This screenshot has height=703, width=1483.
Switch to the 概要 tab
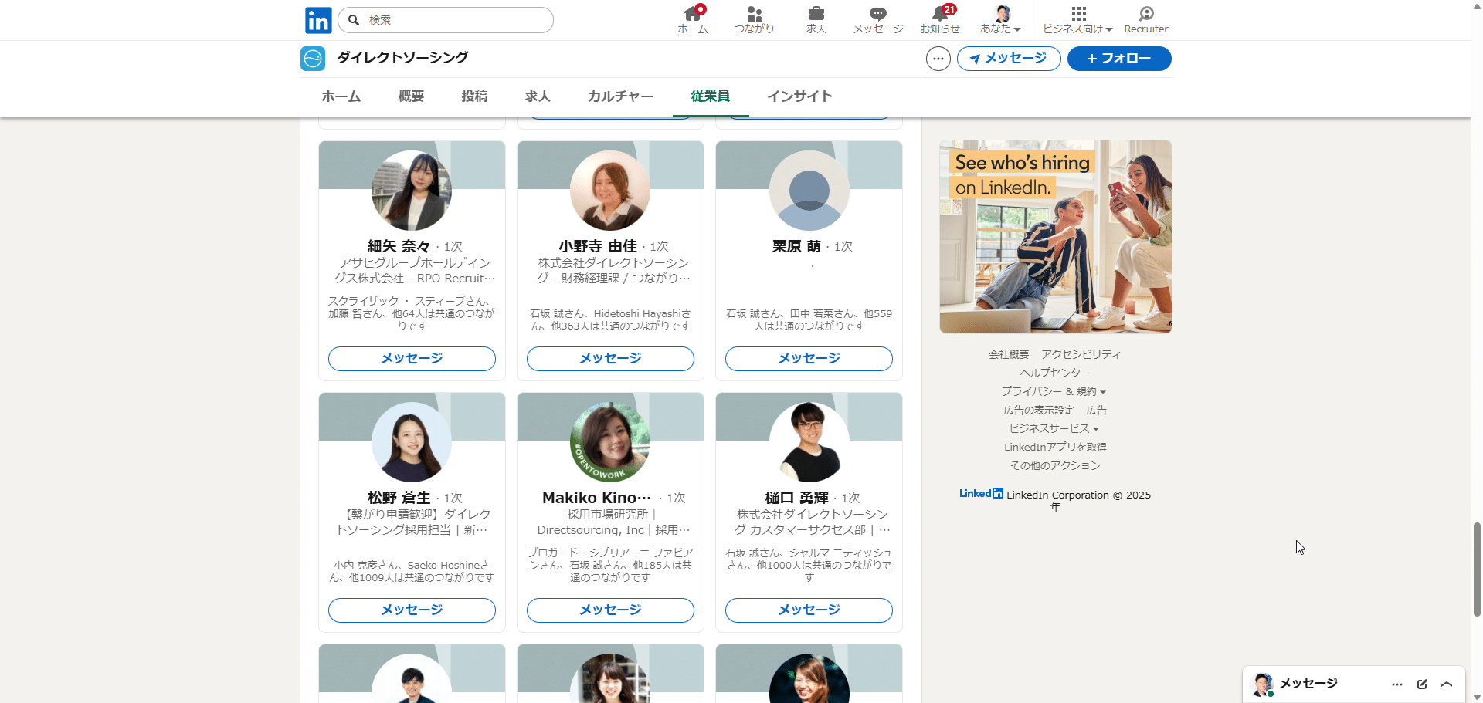coord(411,96)
